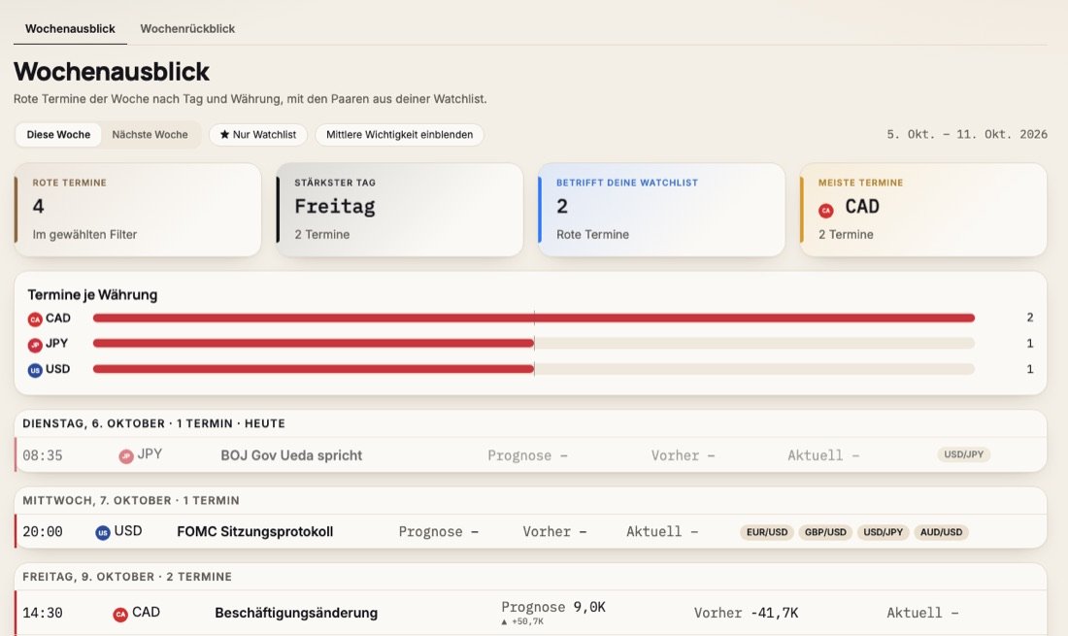Click the date range 5. Okt. – 11. Okt. 2026
Screen dimensions: 1068x636
point(967,134)
